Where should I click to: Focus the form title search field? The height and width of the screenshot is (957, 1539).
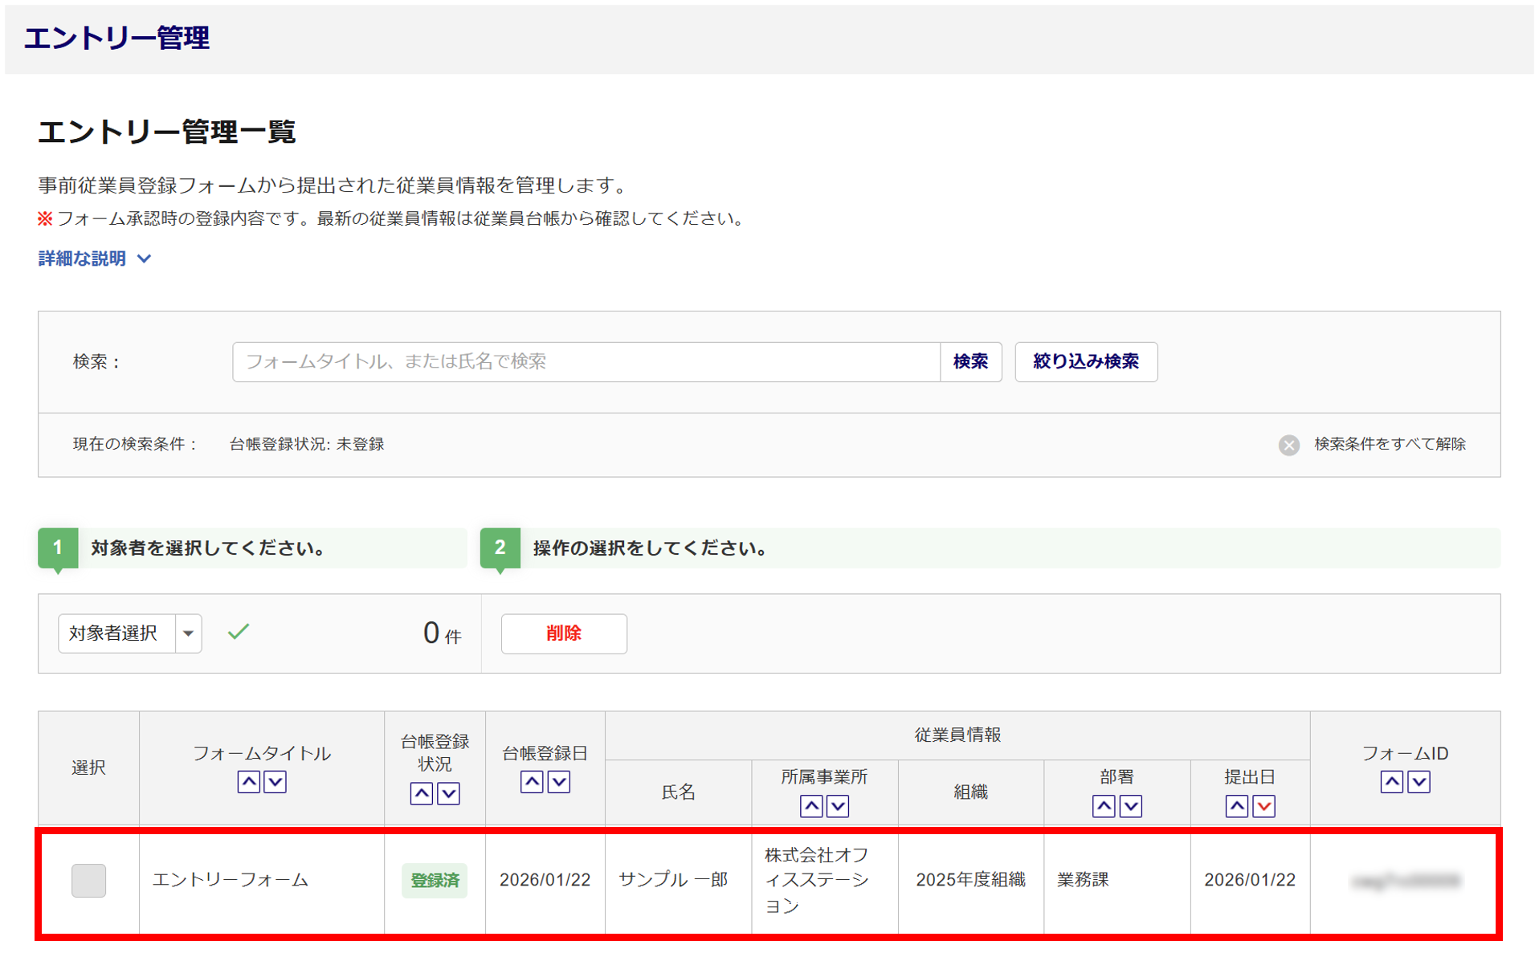(x=586, y=362)
